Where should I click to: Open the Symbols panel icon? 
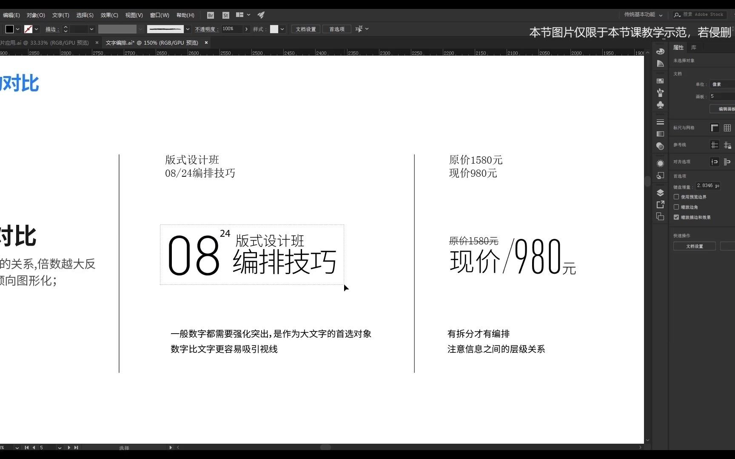(x=660, y=105)
